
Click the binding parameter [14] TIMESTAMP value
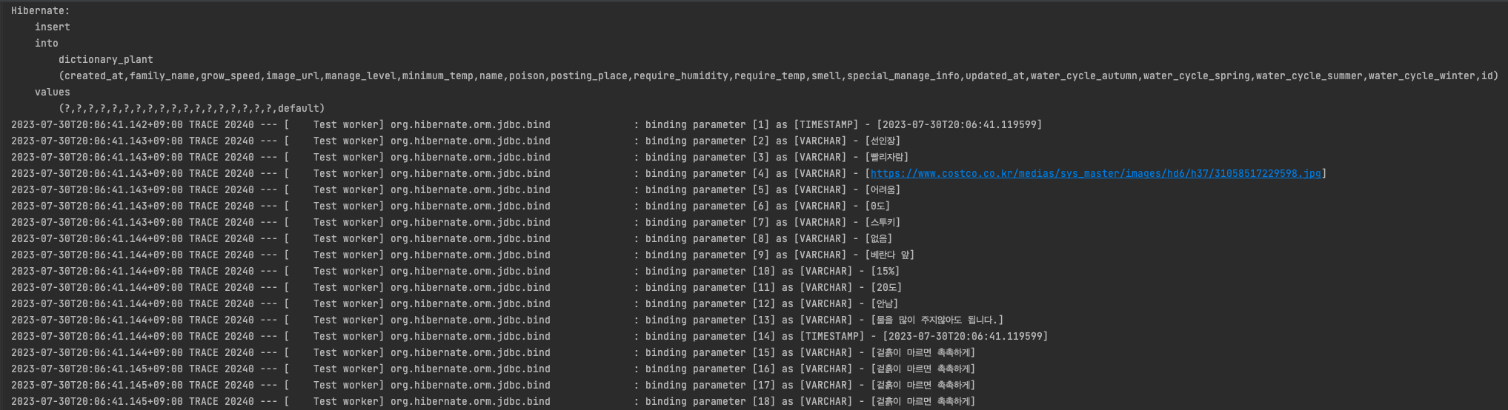pos(965,337)
